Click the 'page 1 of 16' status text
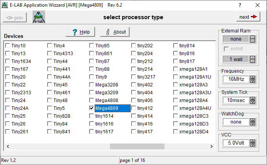Viewport: 267px width, 165px height. click(x=132, y=160)
